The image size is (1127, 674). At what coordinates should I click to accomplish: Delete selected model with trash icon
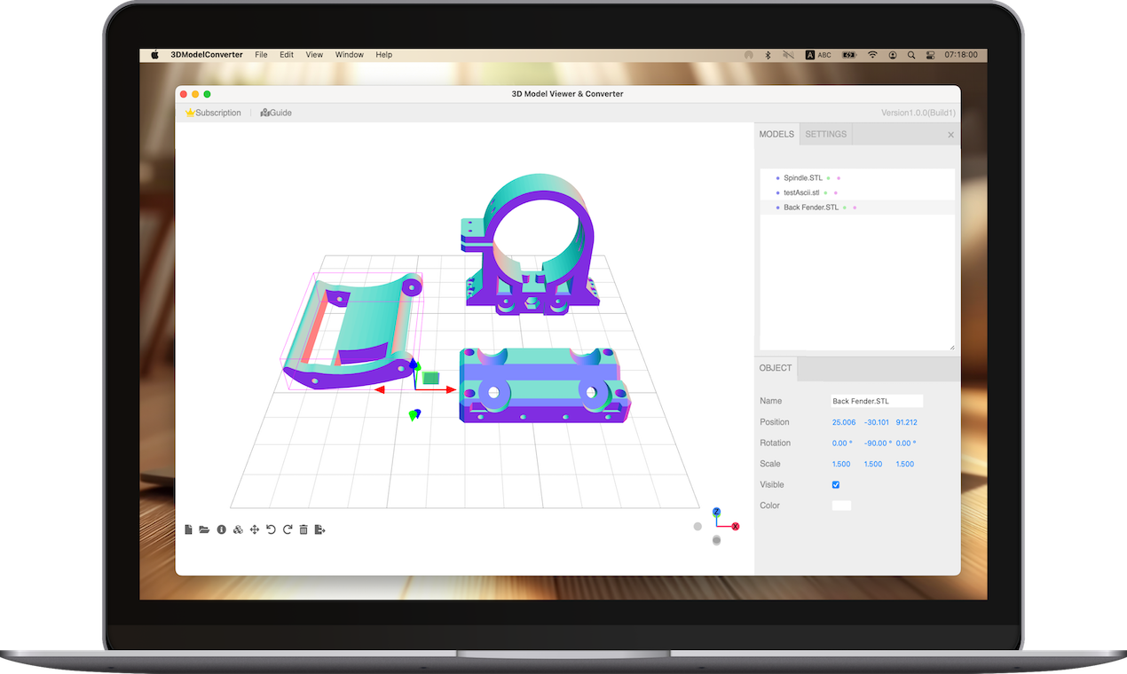tap(303, 529)
